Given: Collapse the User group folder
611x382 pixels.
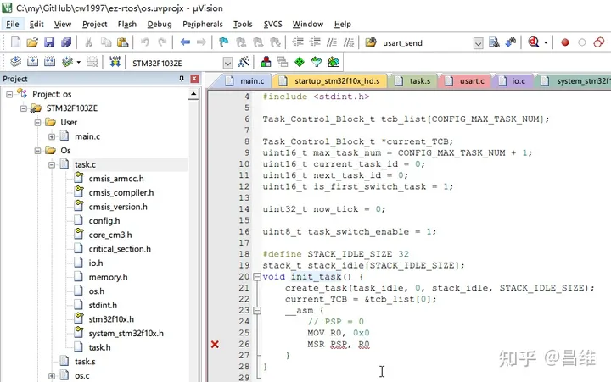Looking at the screenshot, I should pos(38,122).
